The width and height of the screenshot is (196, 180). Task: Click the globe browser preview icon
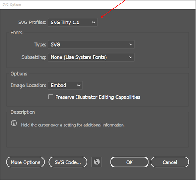click(97, 162)
